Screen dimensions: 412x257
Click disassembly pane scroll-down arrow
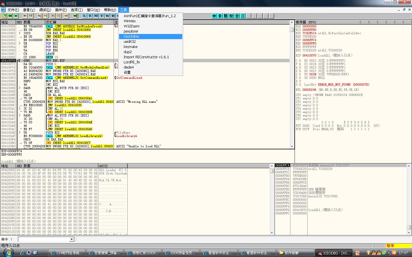pyautogui.click(x=292, y=146)
